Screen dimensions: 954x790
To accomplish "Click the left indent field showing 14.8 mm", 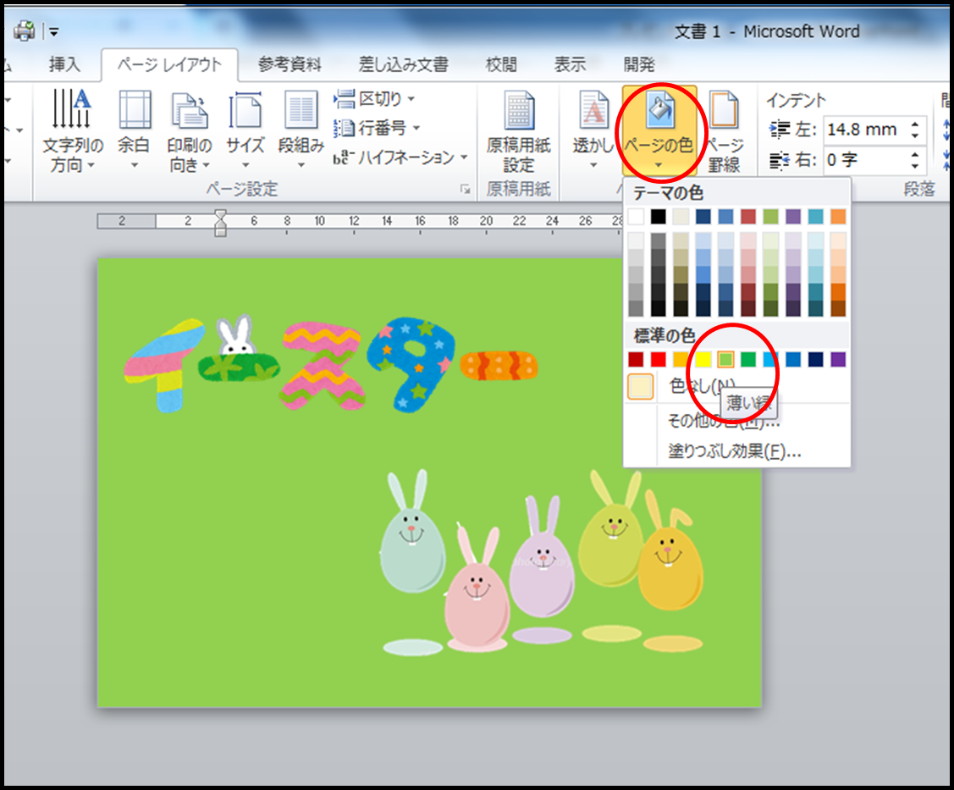I will click(865, 130).
